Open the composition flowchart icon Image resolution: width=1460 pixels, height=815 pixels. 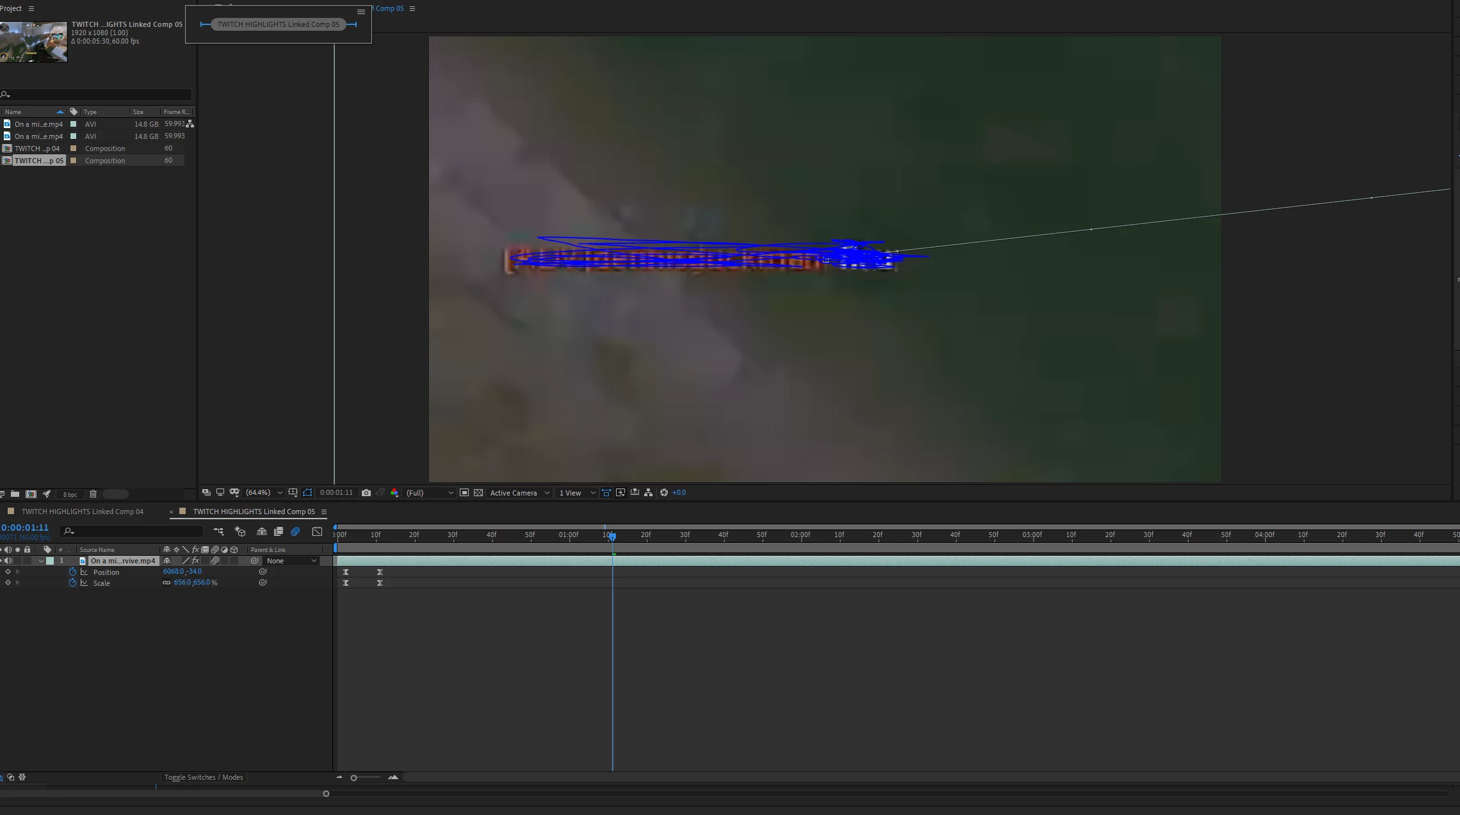(x=649, y=493)
